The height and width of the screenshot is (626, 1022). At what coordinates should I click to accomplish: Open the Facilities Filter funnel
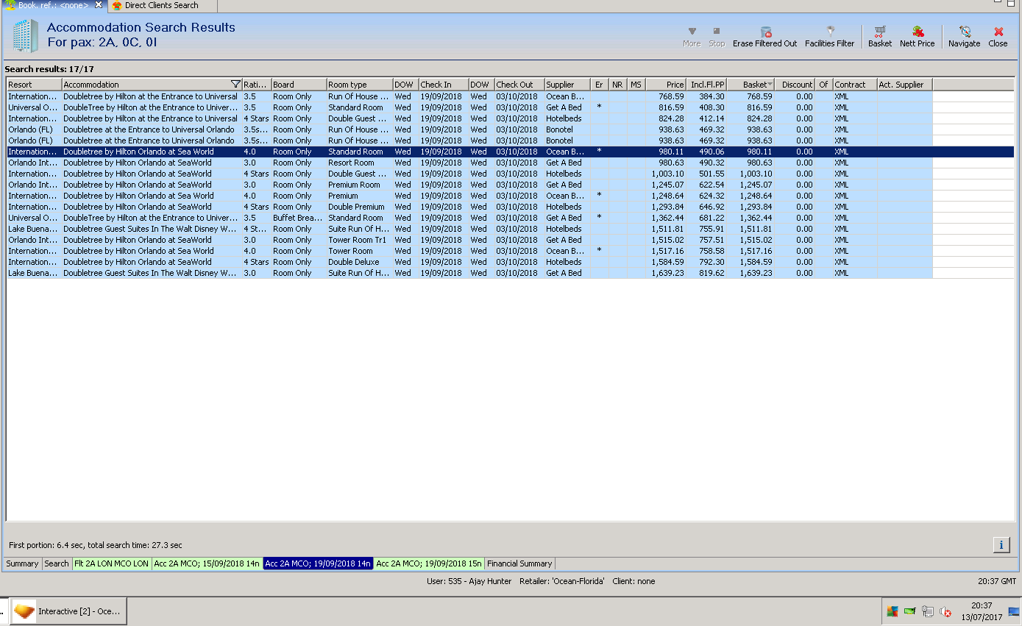click(830, 32)
